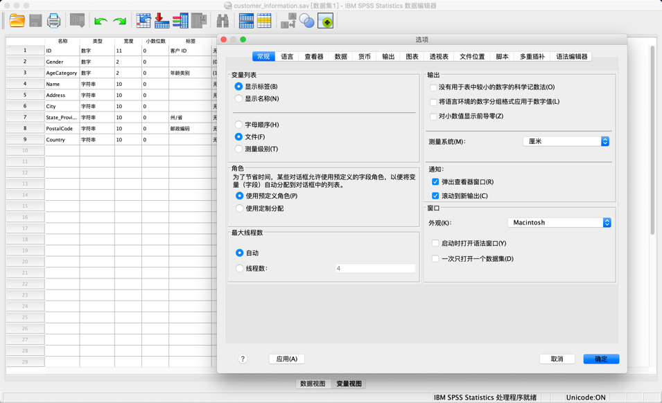Click the printer icon in toolbar

click(53, 21)
